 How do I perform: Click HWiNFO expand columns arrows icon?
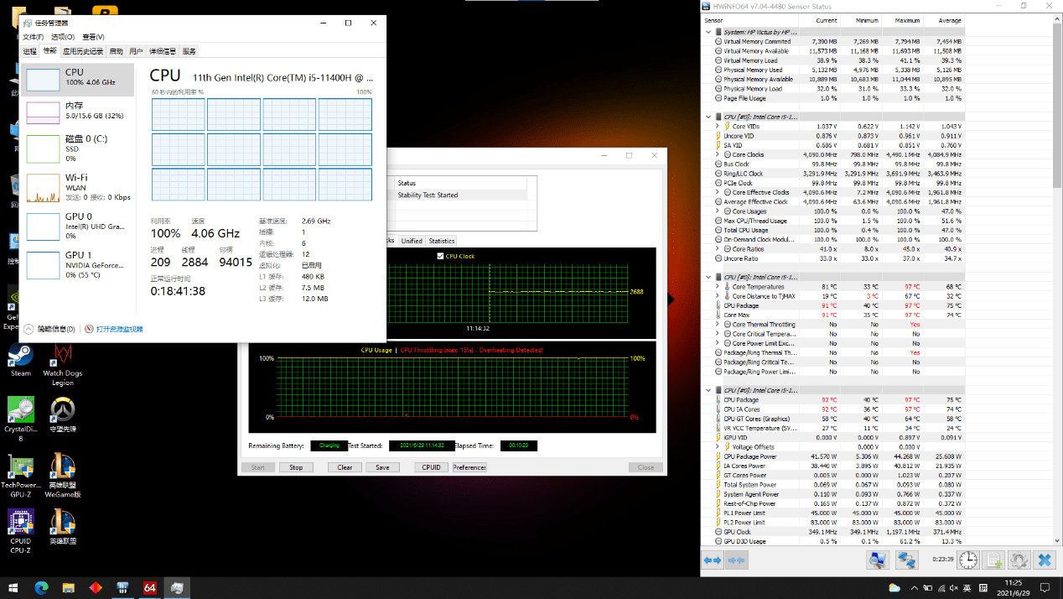coord(713,560)
